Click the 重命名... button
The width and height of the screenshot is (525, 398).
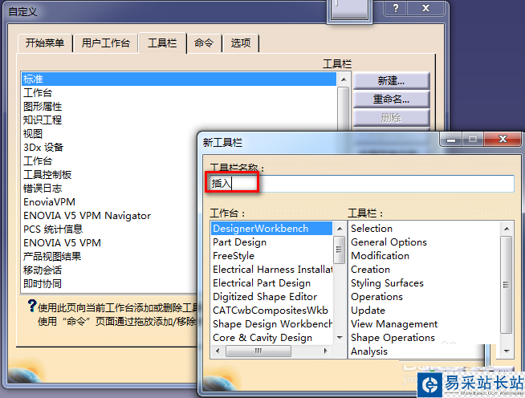tap(391, 99)
